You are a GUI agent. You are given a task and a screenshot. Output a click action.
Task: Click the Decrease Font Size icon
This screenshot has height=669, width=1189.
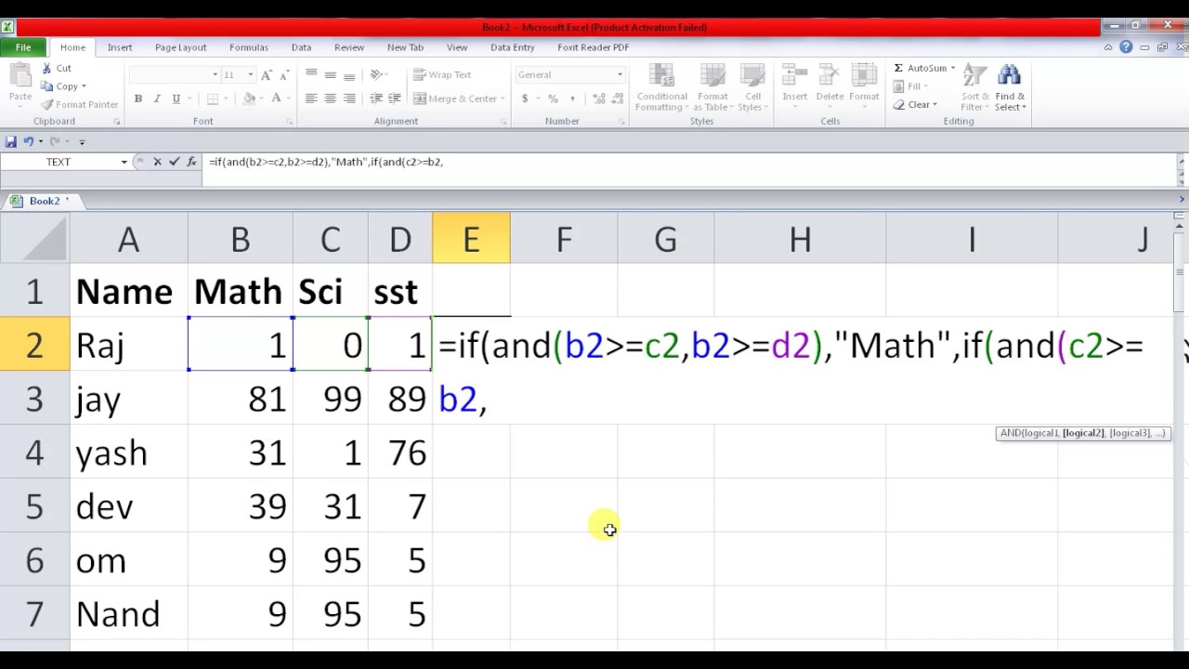tap(285, 75)
